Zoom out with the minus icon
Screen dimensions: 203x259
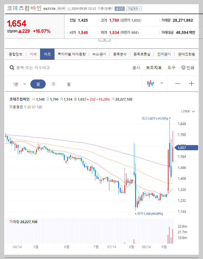point(178,83)
